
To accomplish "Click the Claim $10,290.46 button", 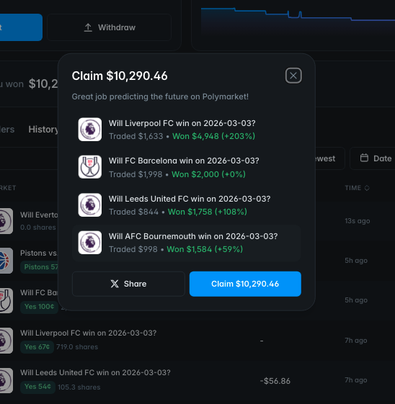I will click(245, 284).
